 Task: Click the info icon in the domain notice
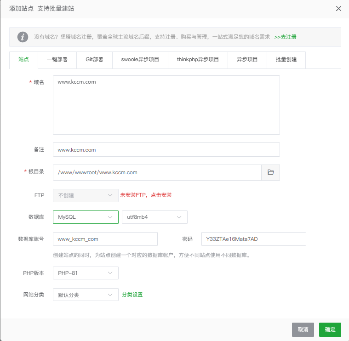pos(23,37)
